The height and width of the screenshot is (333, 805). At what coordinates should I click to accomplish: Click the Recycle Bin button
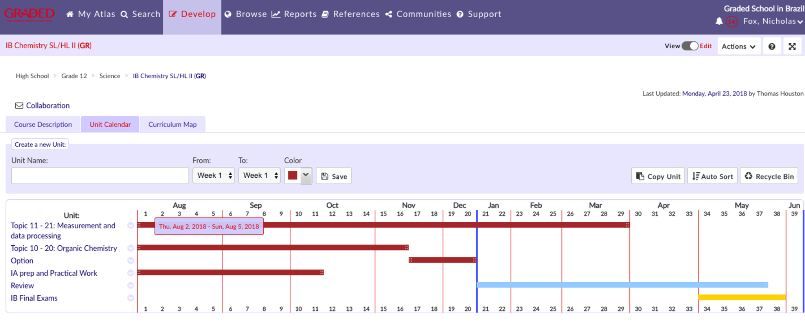click(769, 176)
